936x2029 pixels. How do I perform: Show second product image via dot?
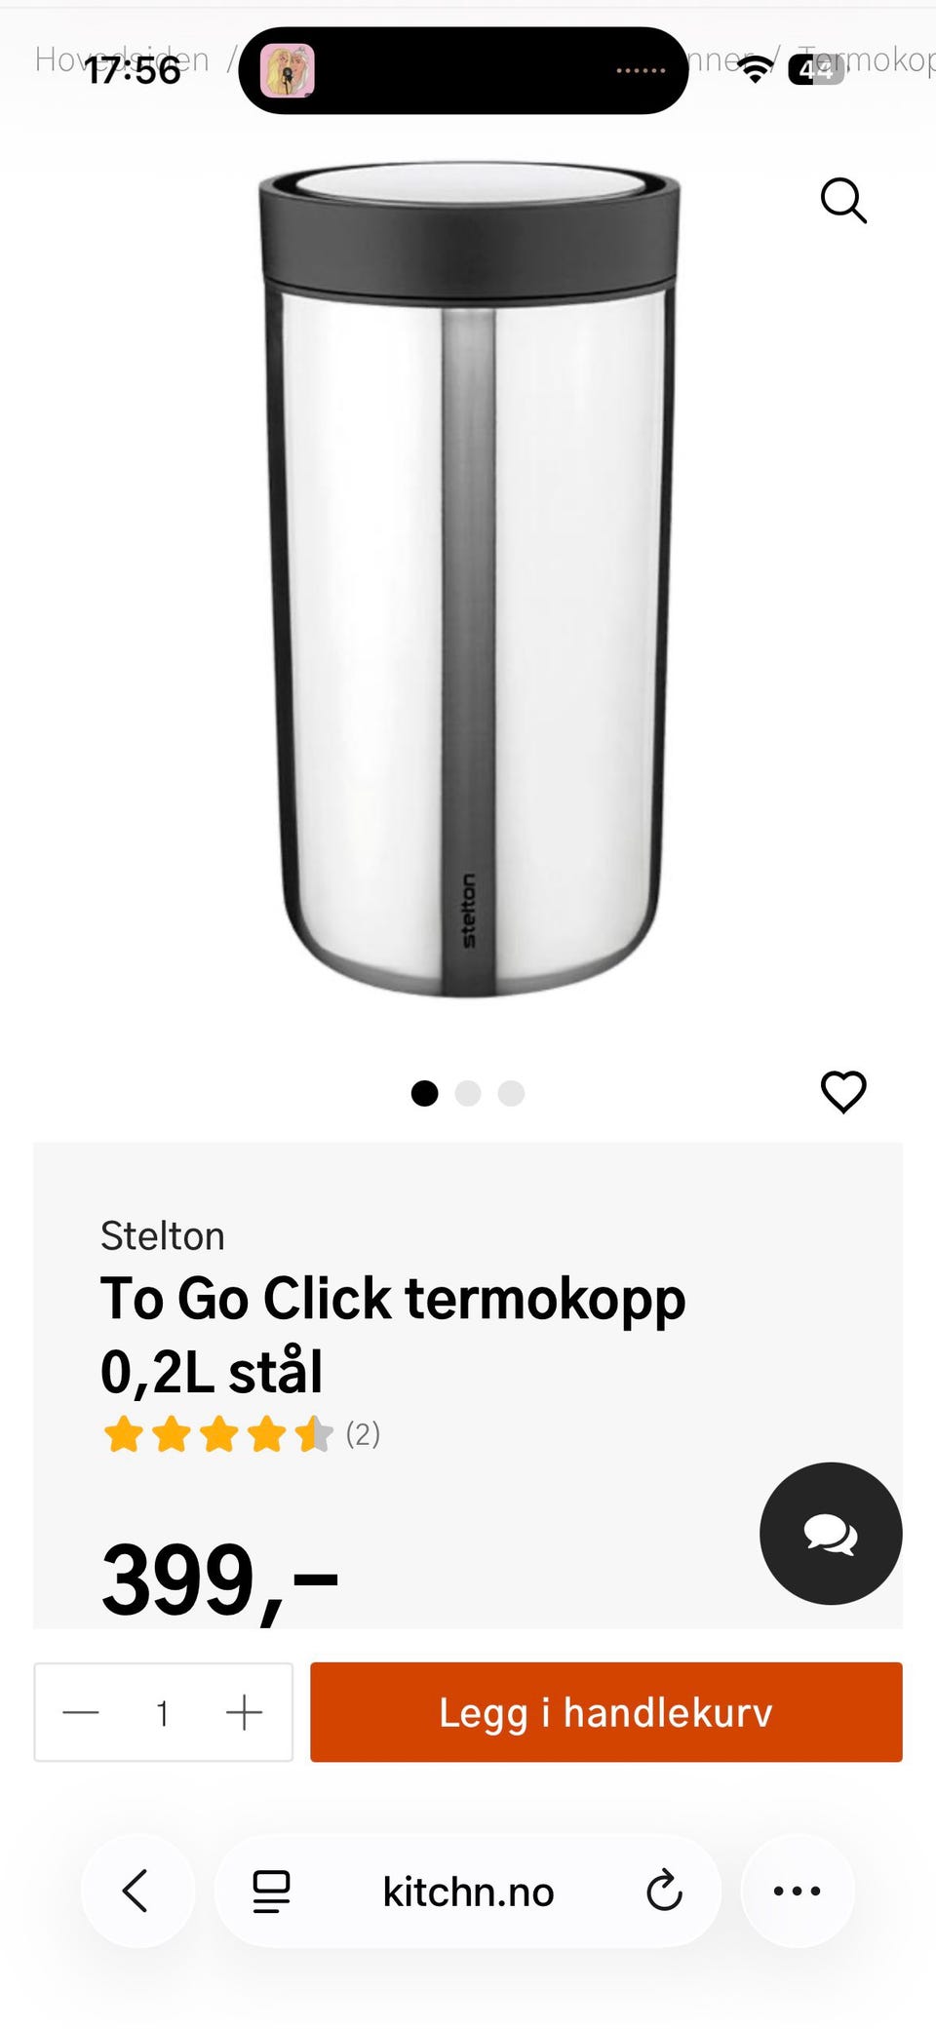[468, 1093]
